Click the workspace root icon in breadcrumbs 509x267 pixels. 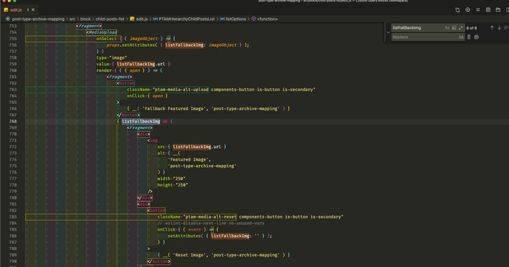click(x=8, y=19)
